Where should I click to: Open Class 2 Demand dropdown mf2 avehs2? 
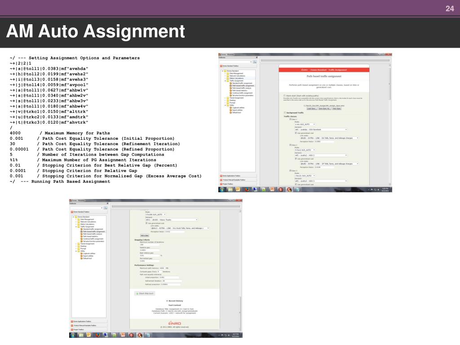tap(321, 155)
